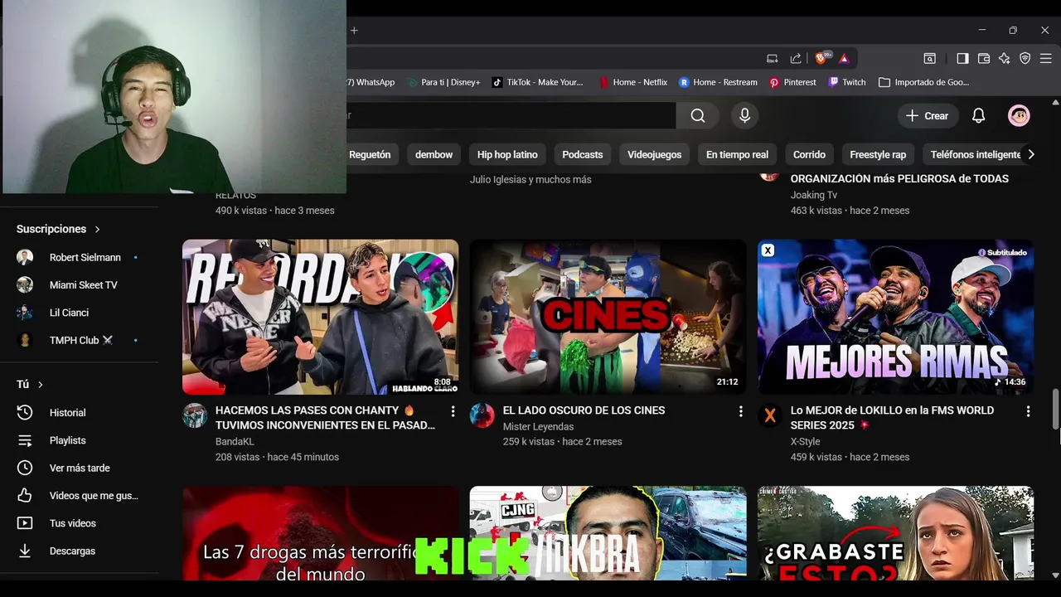
Task: Activate voice search microphone button
Action: (744, 116)
